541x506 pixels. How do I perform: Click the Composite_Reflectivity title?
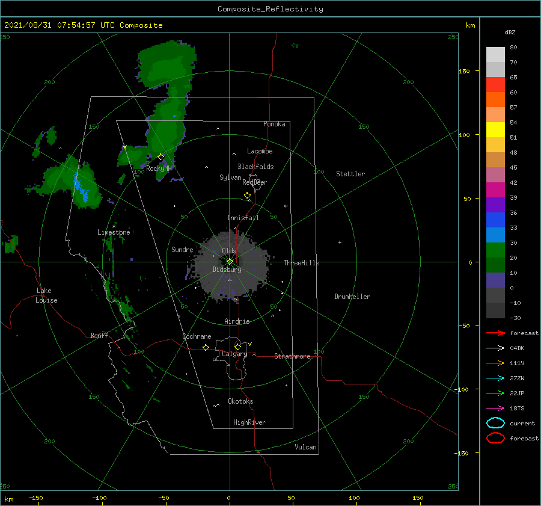pyautogui.click(x=270, y=9)
